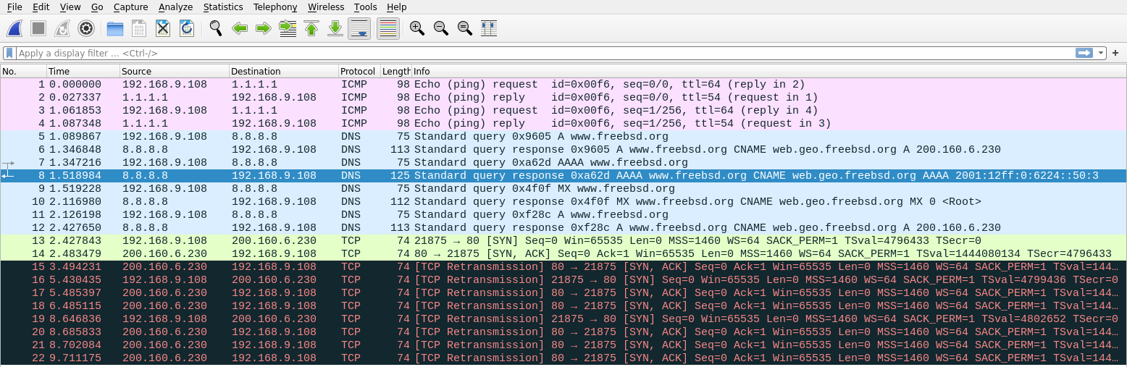The height and width of the screenshot is (367, 1127).
Task: Zoom in on packet list text
Action: click(416, 28)
